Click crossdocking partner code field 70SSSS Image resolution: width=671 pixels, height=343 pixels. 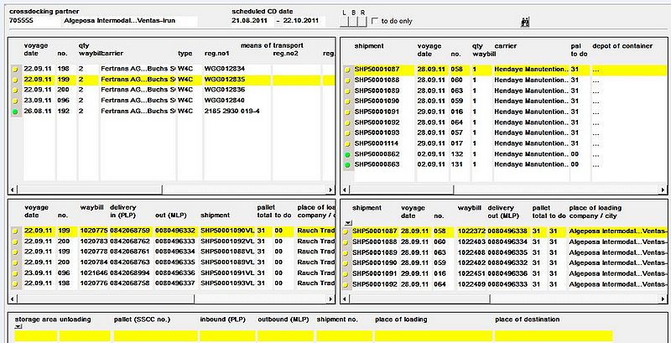34,21
